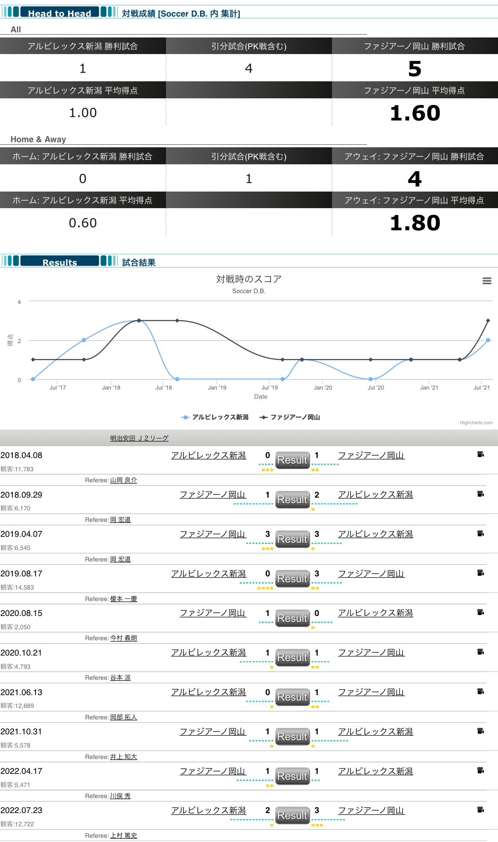Click video camera icon for 2021.06.13 match

click(481, 691)
